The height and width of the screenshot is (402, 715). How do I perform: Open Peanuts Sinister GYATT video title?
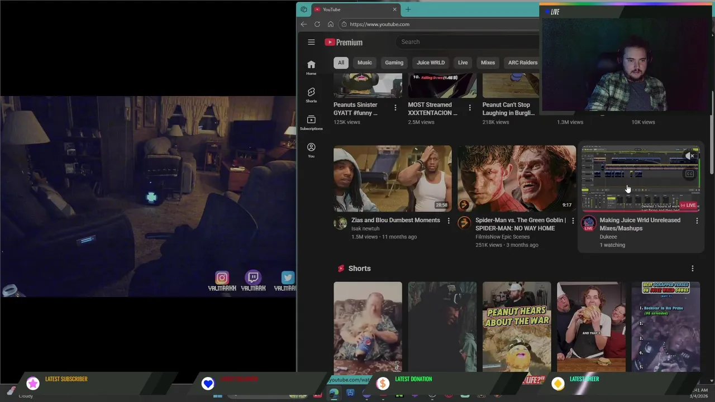355,109
